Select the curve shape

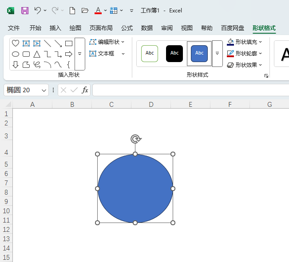click(58, 65)
